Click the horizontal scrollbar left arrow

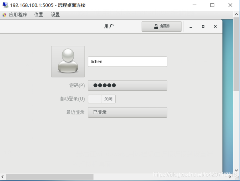point(2,177)
